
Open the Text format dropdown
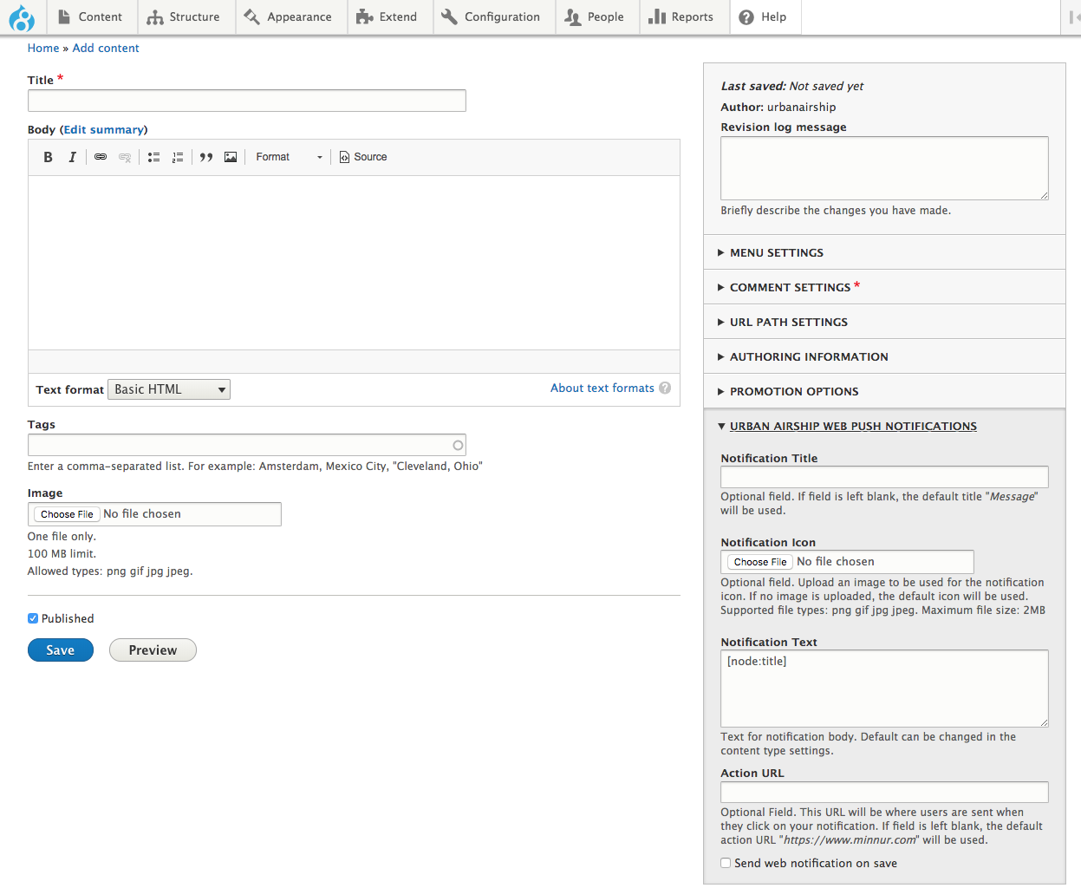(168, 388)
